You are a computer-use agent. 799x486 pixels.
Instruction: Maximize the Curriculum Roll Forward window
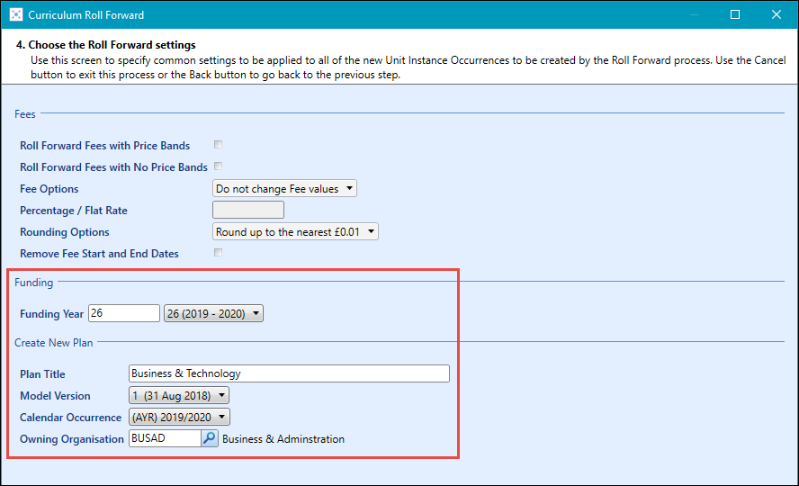point(734,15)
